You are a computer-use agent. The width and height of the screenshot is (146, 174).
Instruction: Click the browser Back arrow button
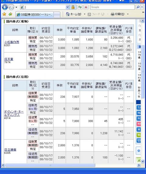pos(5,7)
